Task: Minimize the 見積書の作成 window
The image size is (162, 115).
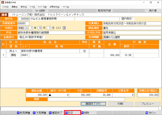Action: (144, 2)
